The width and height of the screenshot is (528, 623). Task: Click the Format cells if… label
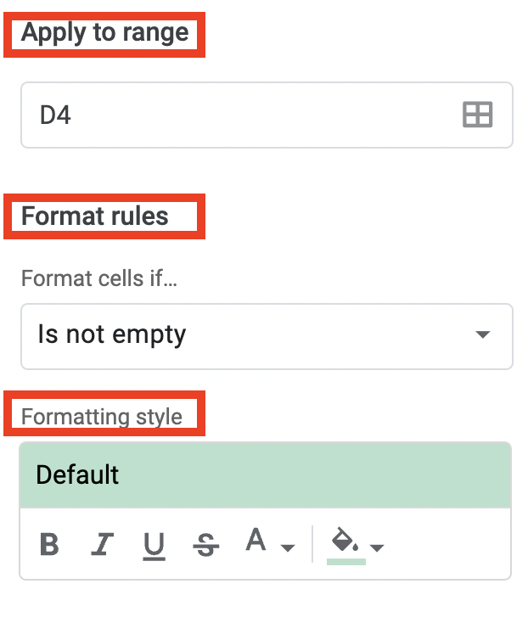click(99, 278)
